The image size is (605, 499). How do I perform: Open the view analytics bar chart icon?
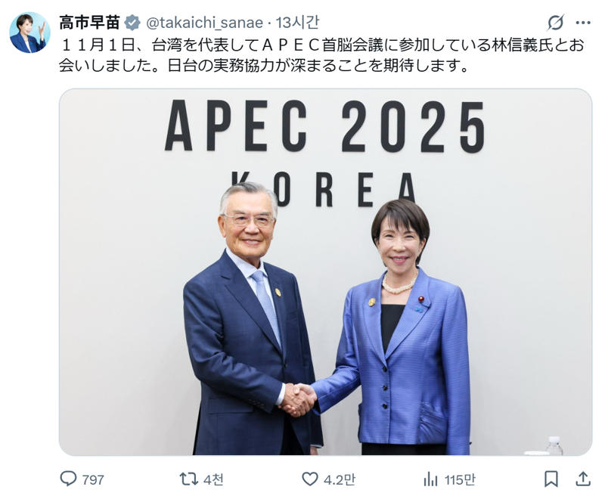tap(430, 479)
